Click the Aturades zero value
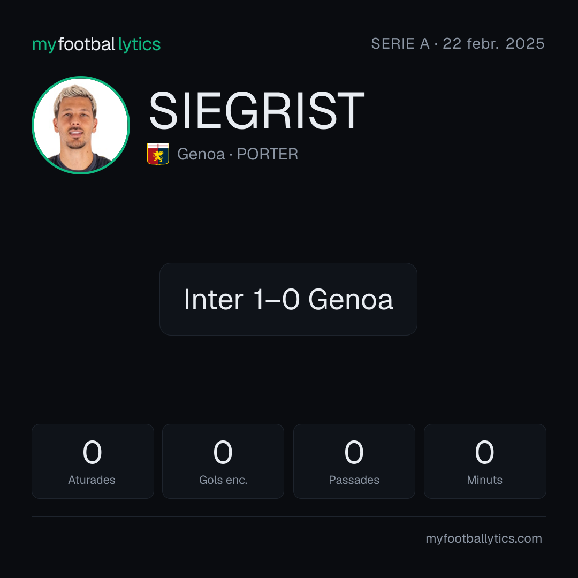Screen dimensions: 578x578 [x=92, y=452]
